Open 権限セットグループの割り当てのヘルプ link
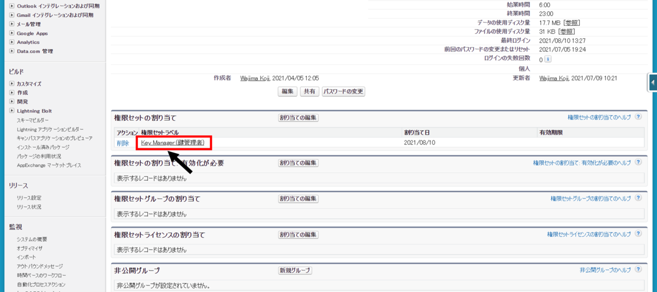This screenshot has height=292, width=657. (x=591, y=198)
